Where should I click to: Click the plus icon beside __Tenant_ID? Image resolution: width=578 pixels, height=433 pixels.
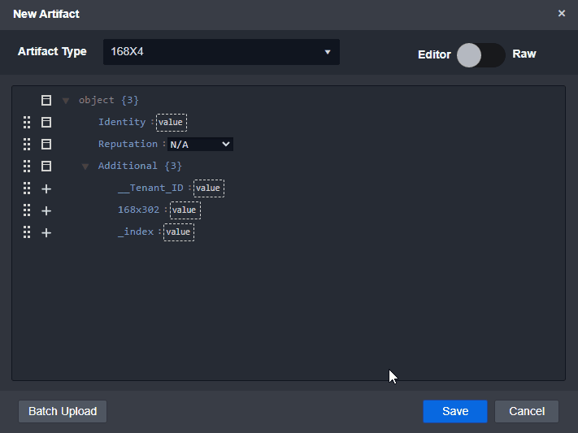click(46, 188)
